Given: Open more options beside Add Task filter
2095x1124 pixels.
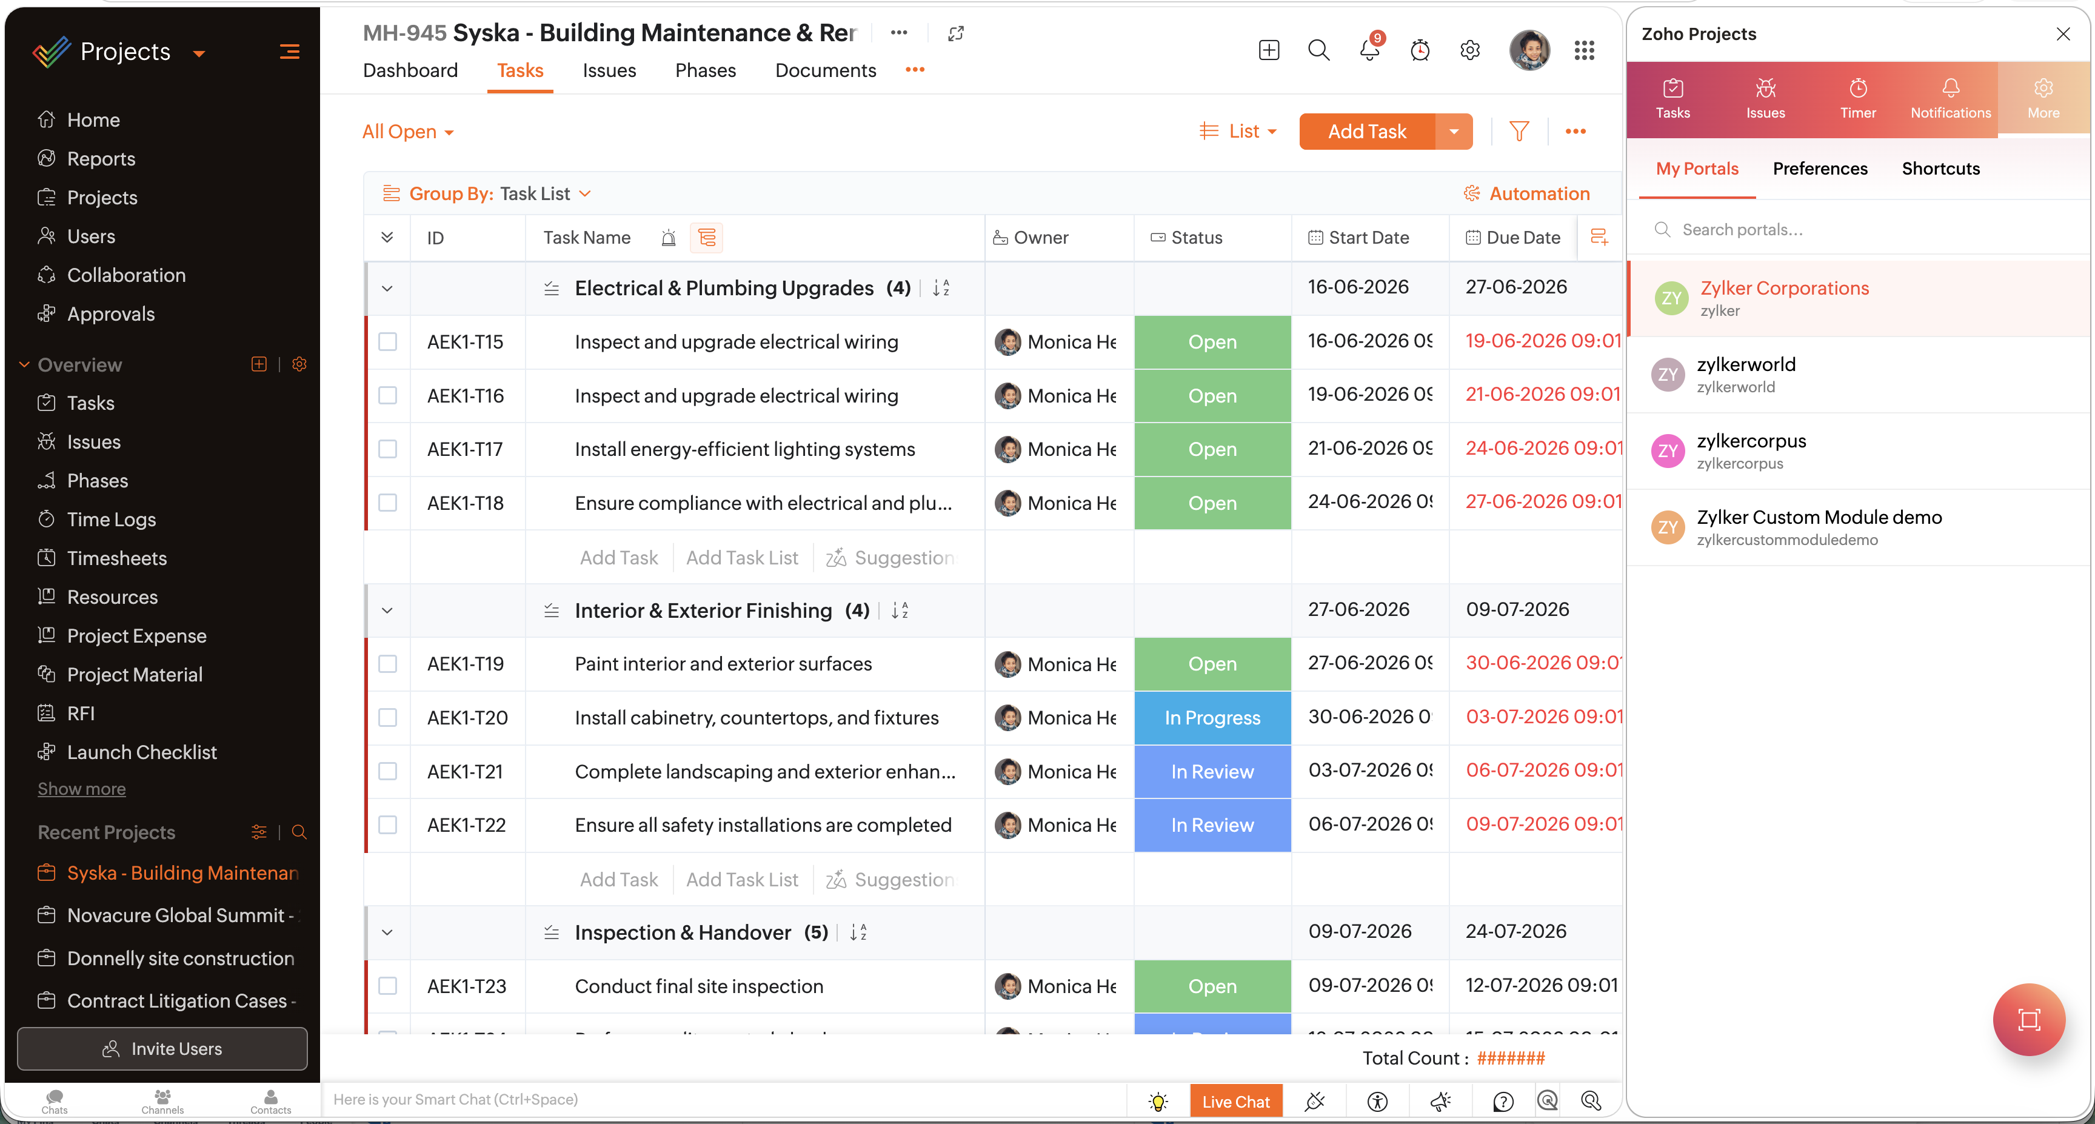Looking at the screenshot, I should tap(1575, 131).
